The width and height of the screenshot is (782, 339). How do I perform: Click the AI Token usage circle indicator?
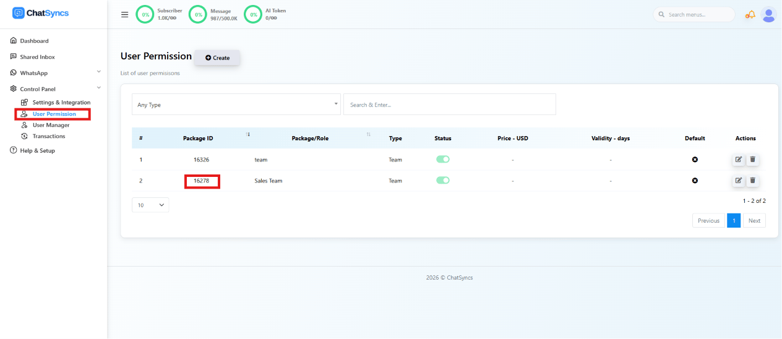pyautogui.click(x=253, y=14)
